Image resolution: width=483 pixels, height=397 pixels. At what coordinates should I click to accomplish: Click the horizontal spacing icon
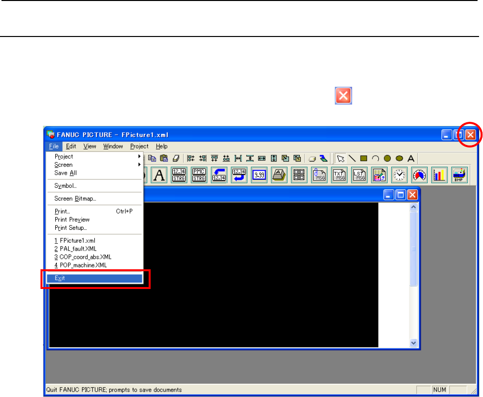pos(238,158)
